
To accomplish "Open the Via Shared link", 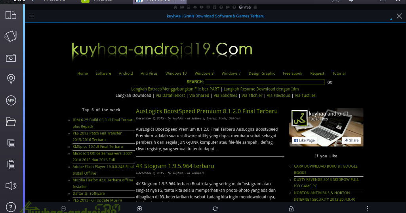I will (199, 96).
